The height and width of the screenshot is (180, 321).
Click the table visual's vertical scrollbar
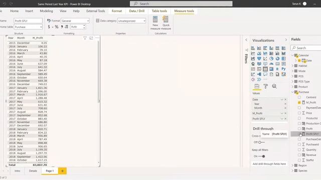coord(99,71)
